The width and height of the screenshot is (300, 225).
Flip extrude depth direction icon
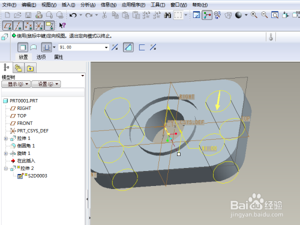pos(115,47)
